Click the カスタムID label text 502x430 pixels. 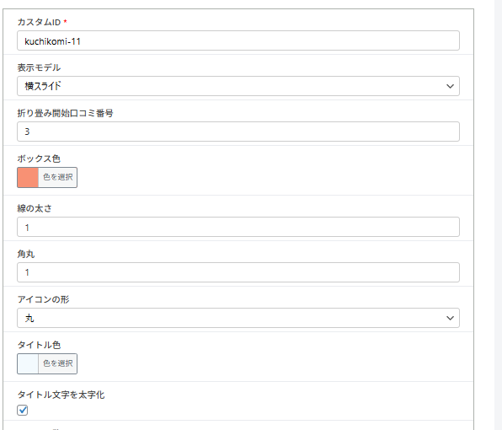point(39,22)
